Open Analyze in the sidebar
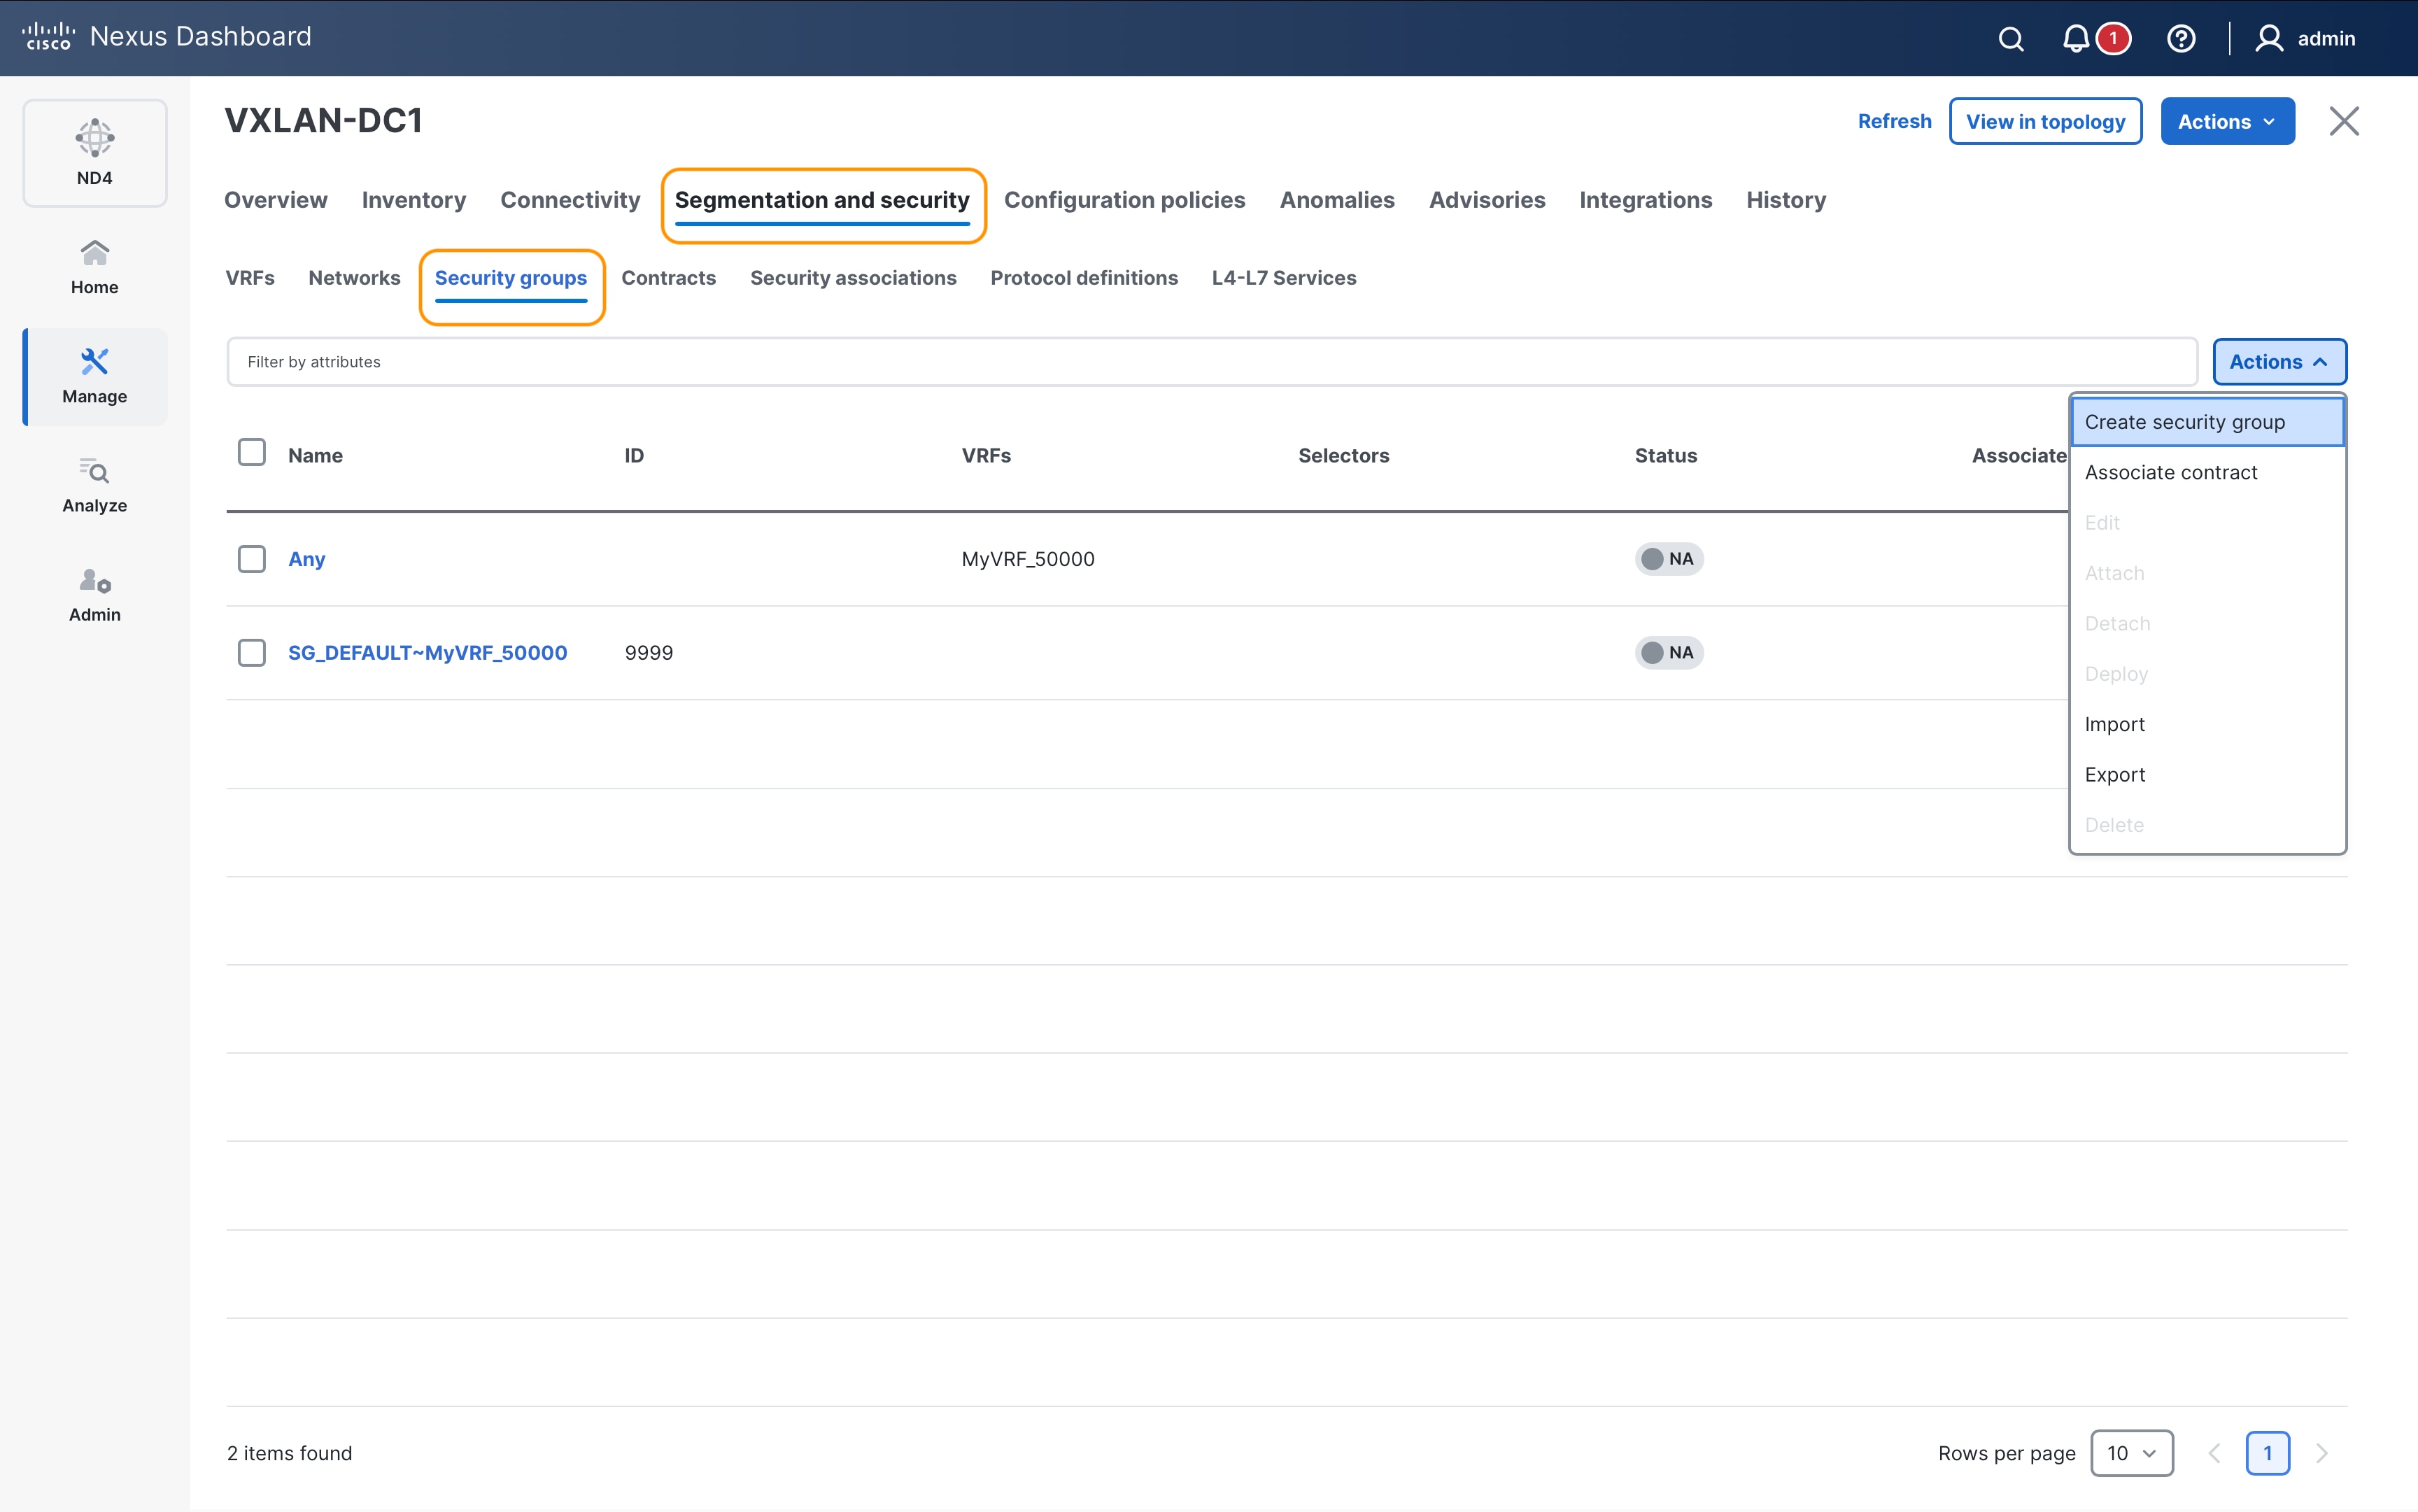This screenshot has height=1512, width=2418. (95, 486)
